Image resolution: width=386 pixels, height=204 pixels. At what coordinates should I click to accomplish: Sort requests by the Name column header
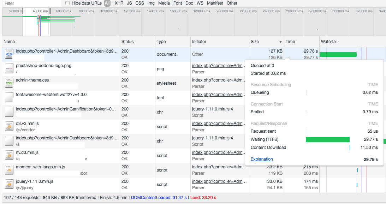point(9,42)
